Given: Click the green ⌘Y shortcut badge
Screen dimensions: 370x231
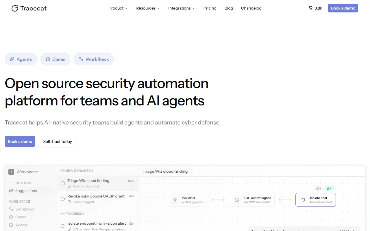Looking at the screenshot, I should pyautogui.click(x=329, y=188).
